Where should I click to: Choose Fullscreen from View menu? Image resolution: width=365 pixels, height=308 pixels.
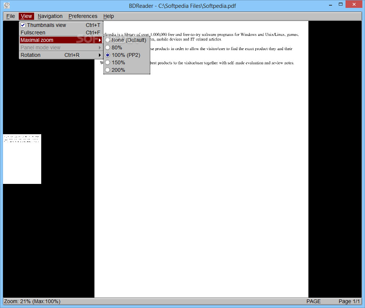pyautogui.click(x=61, y=33)
